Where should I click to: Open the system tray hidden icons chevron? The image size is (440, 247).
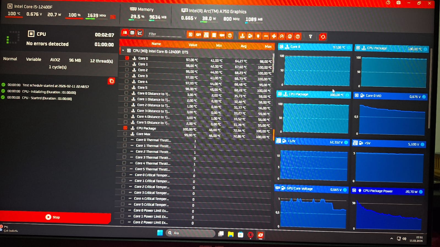click(392, 238)
